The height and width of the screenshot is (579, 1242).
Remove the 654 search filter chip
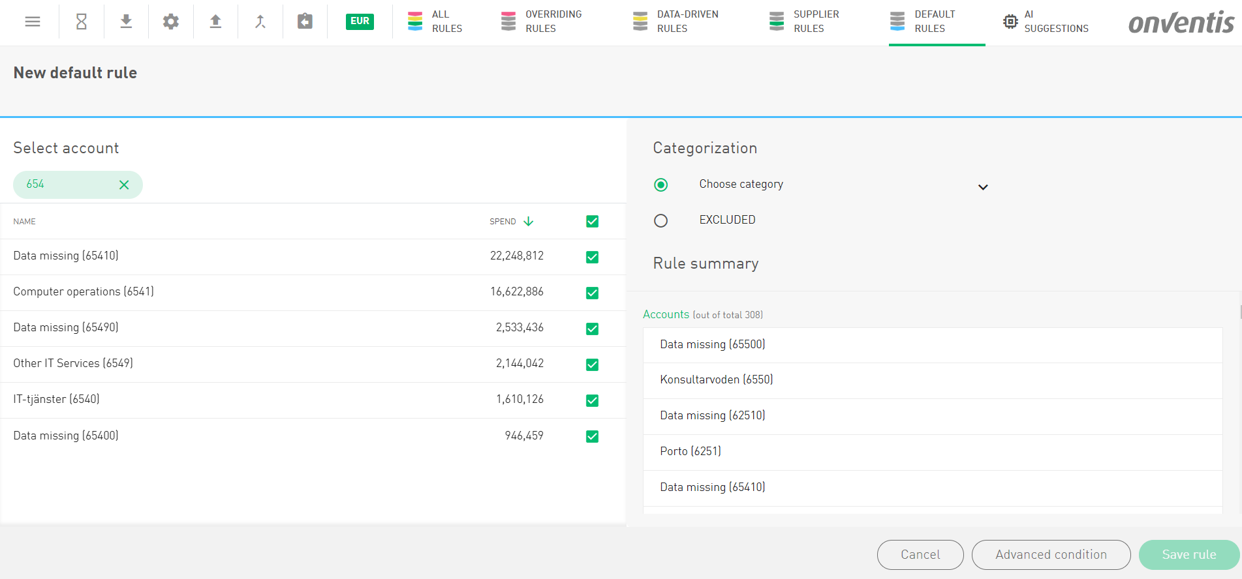click(x=124, y=185)
